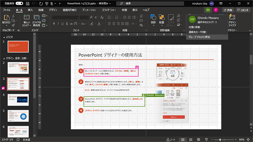Open the font name dropdown

78,17
